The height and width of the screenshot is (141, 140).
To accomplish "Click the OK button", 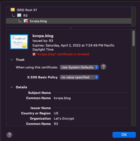I will tap(124, 135).
